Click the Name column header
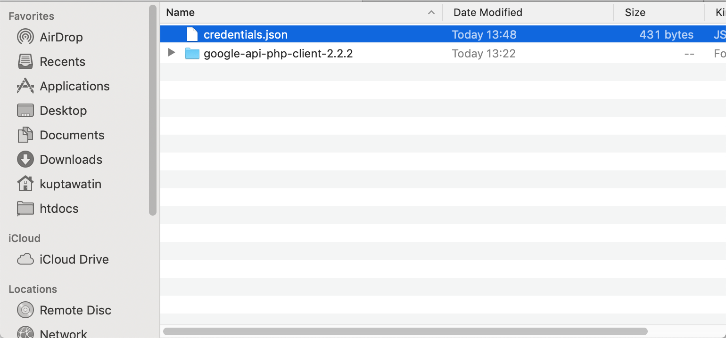 point(181,12)
